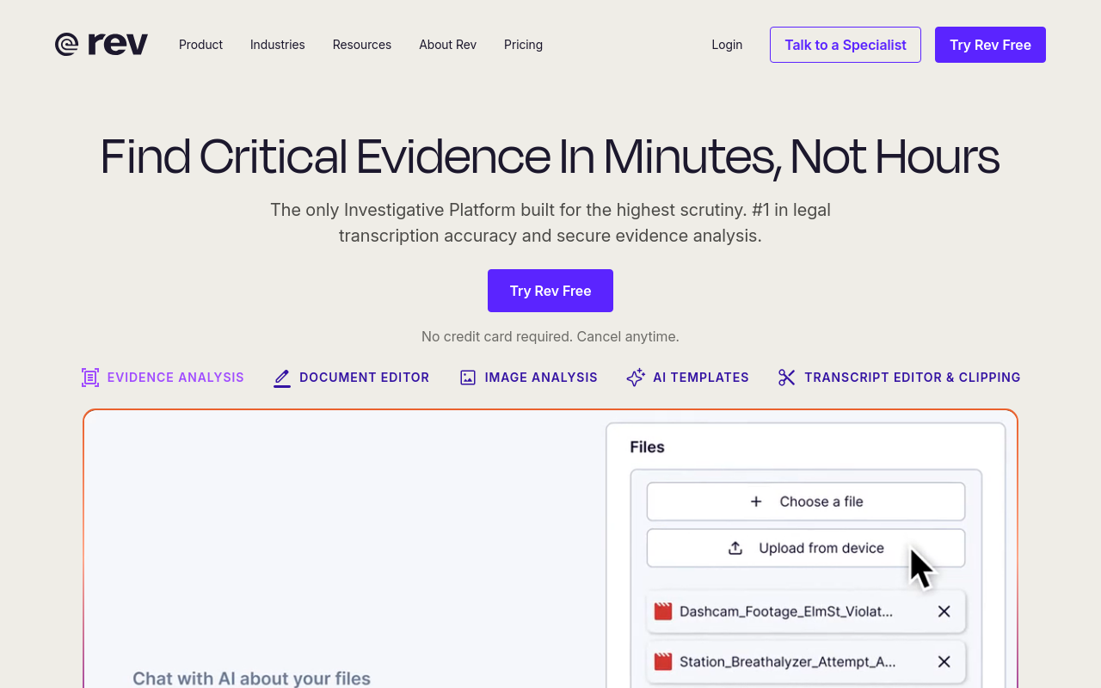Open the Industries menu
The width and height of the screenshot is (1101, 688).
tap(277, 45)
